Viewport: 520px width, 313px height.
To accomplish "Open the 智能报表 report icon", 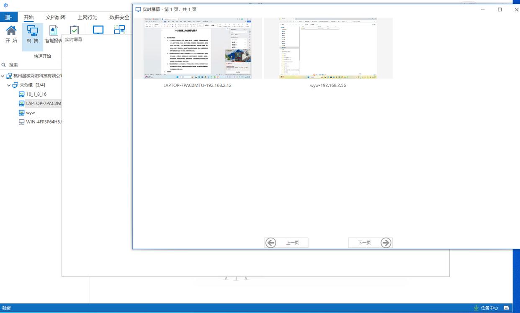I will coord(54,33).
